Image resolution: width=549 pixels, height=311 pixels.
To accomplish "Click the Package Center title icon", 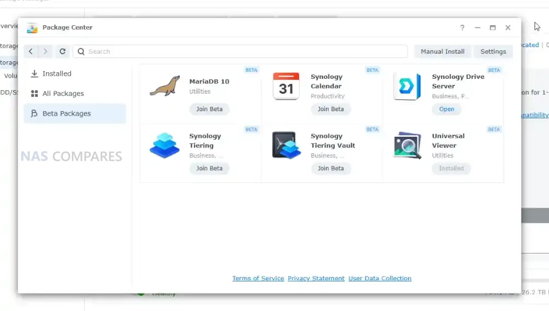I will [32, 28].
